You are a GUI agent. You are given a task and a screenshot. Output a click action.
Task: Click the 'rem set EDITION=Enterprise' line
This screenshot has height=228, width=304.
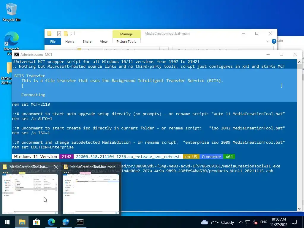pyautogui.click(x=43, y=147)
